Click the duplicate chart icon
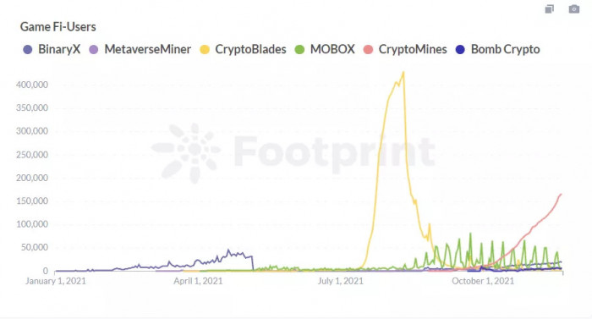Image resolution: width=592 pixels, height=319 pixels. point(550,9)
